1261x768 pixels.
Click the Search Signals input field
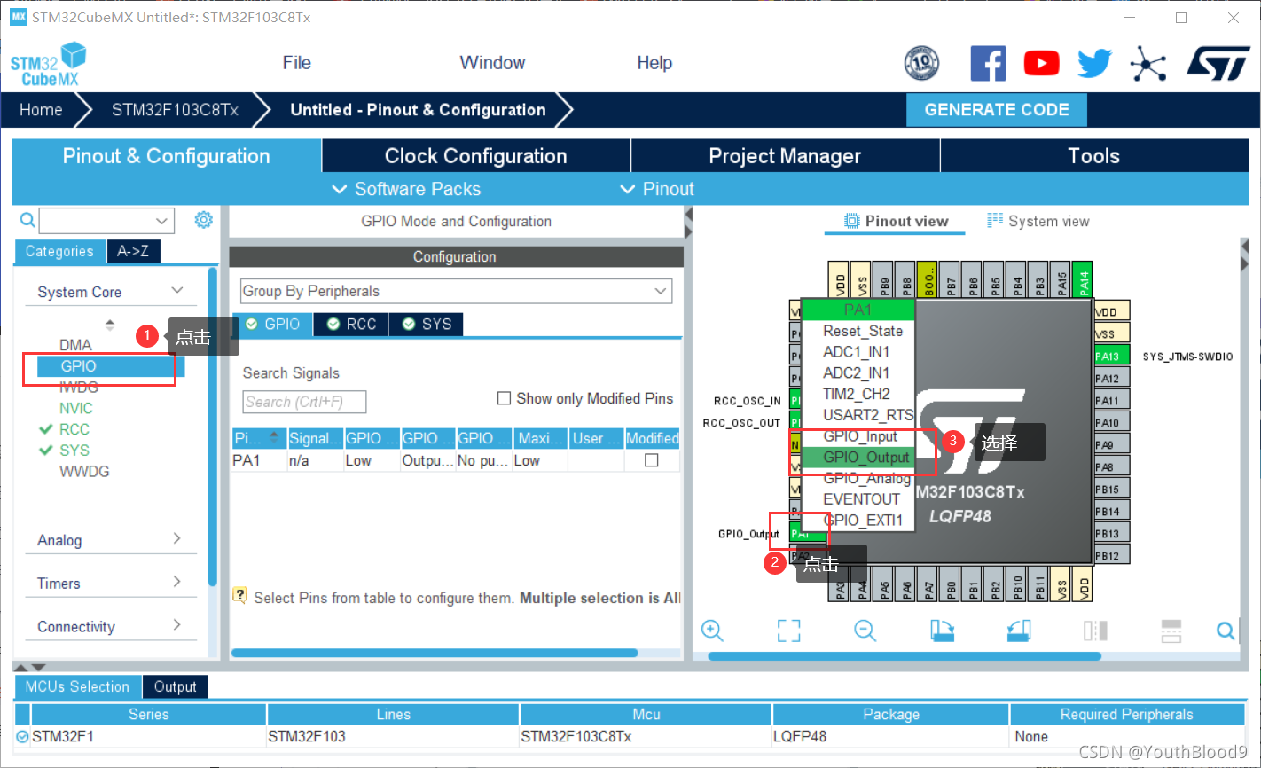click(x=304, y=402)
